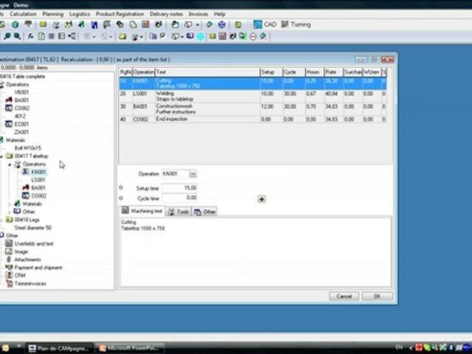The width and height of the screenshot is (472, 354).
Task: Expand the Other node under 00417 Tabeltop
Action: tap(10, 212)
